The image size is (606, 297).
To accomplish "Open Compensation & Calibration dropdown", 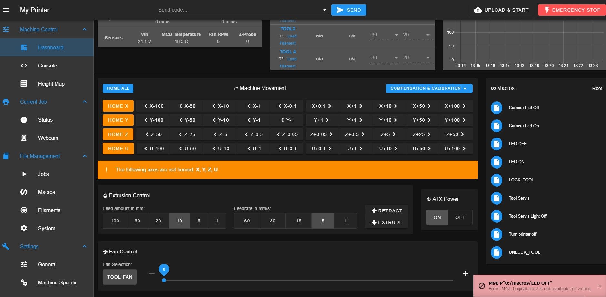I will pos(429,88).
